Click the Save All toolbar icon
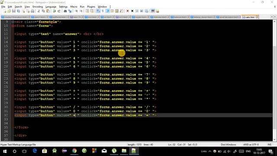Viewport: 277px width, 156px height. (18, 11)
